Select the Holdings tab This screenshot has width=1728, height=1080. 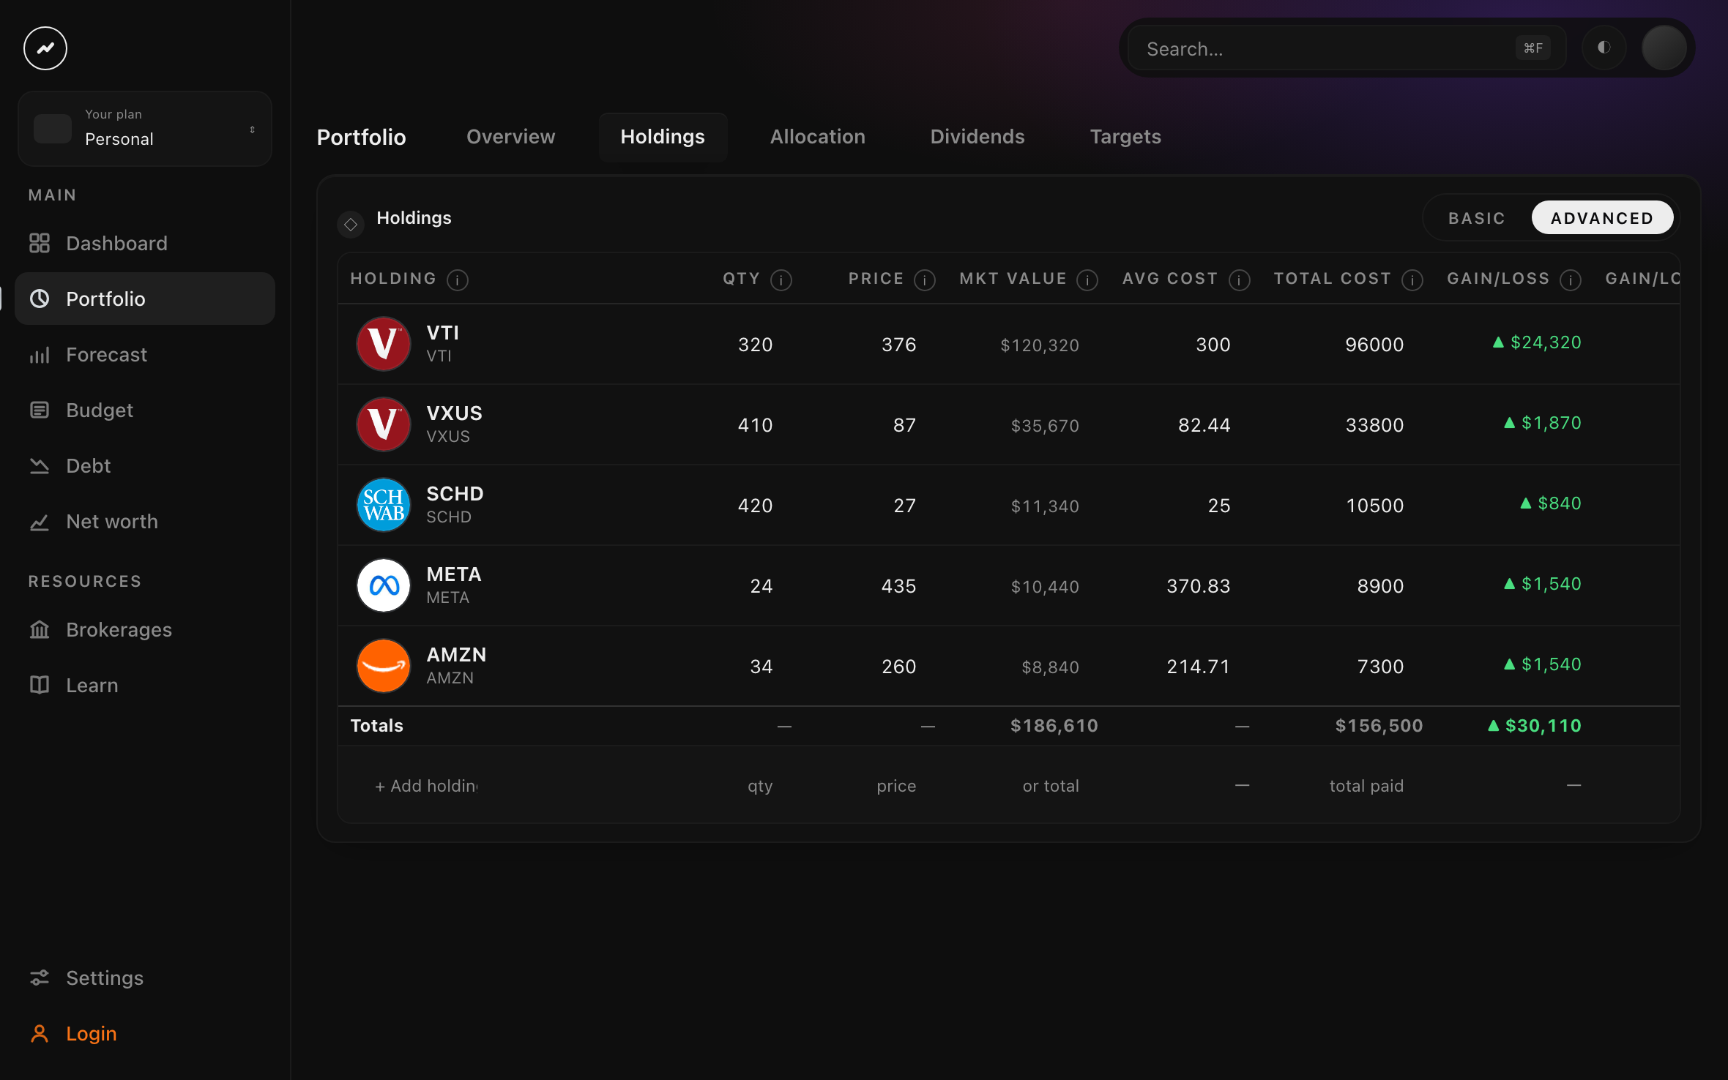pyautogui.click(x=663, y=137)
